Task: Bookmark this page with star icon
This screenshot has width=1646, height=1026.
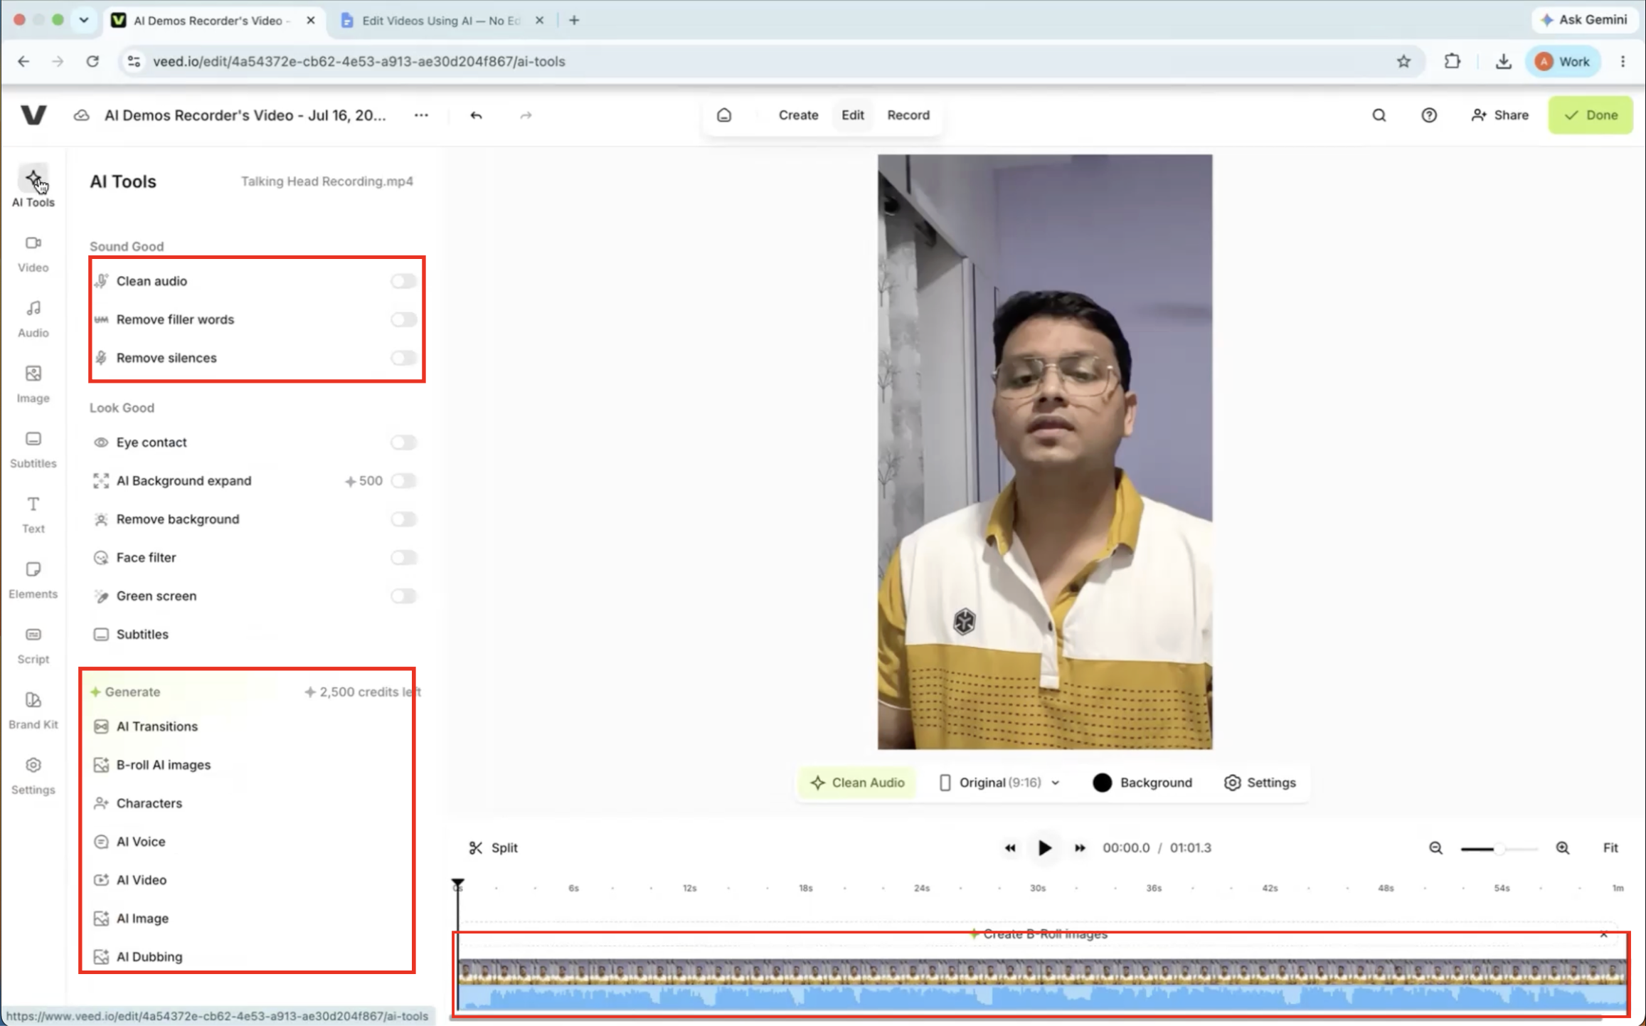Action: click(1403, 61)
